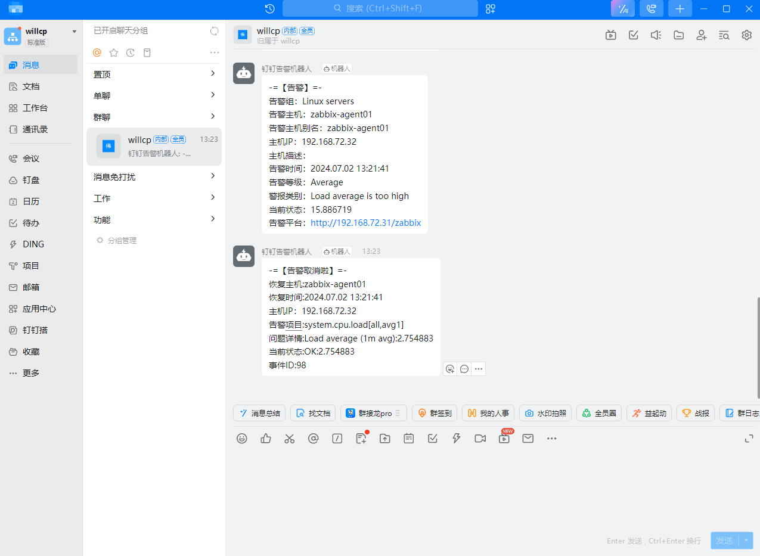Click the upload file icon in input toolbar
760x556 pixels.
(x=385, y=439)
